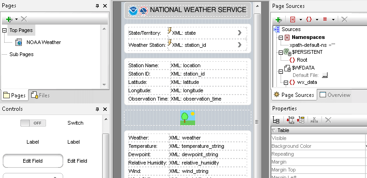Select the Top Pages tree item
The width and height of the screenshot is (367, 178).
tap(21, 30)
